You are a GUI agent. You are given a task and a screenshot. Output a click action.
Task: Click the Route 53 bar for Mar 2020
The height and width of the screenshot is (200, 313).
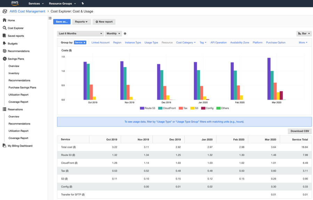click(x=269, y=79)
